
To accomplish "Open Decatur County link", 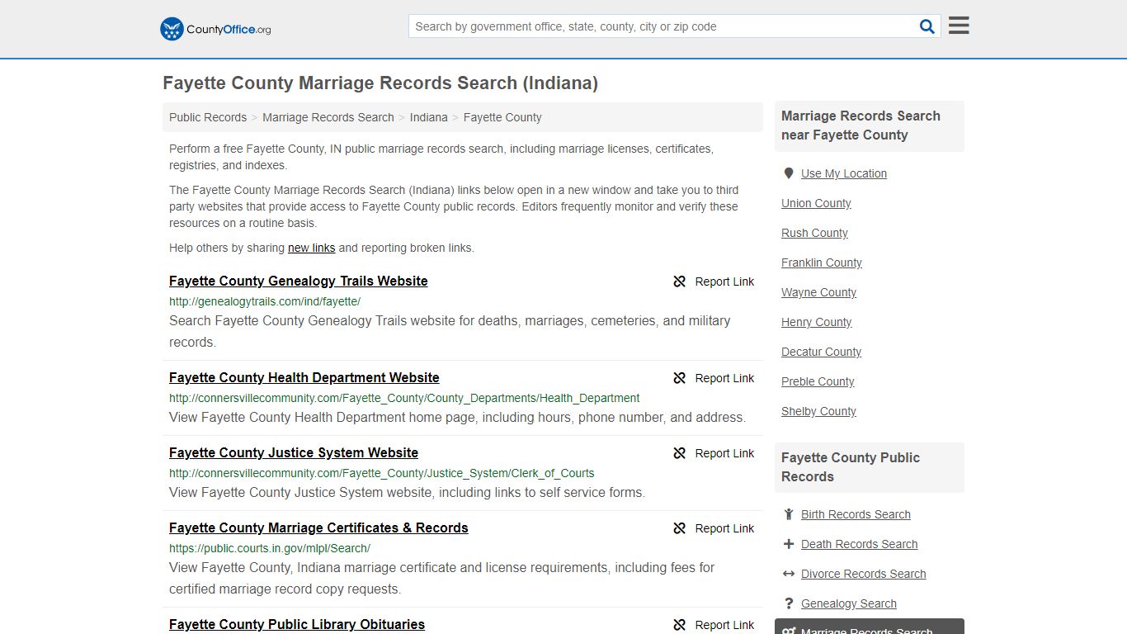I will pyautogui.click(x=821, y=352).
